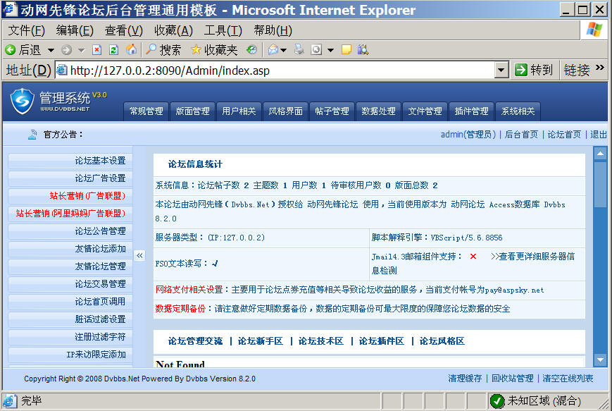Expand the address bar dropdown list
Screen dimensions: 612x411
501,70
